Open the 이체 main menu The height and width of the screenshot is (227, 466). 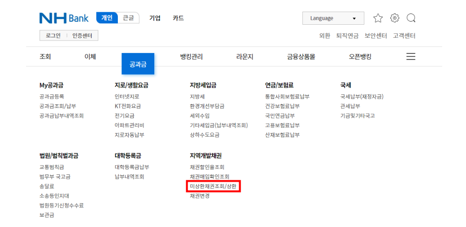(x=90, y=57)
